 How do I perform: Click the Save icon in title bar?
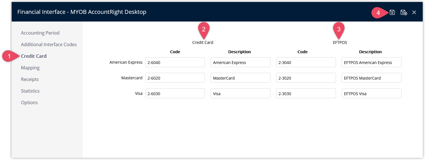tap(392, 12)
